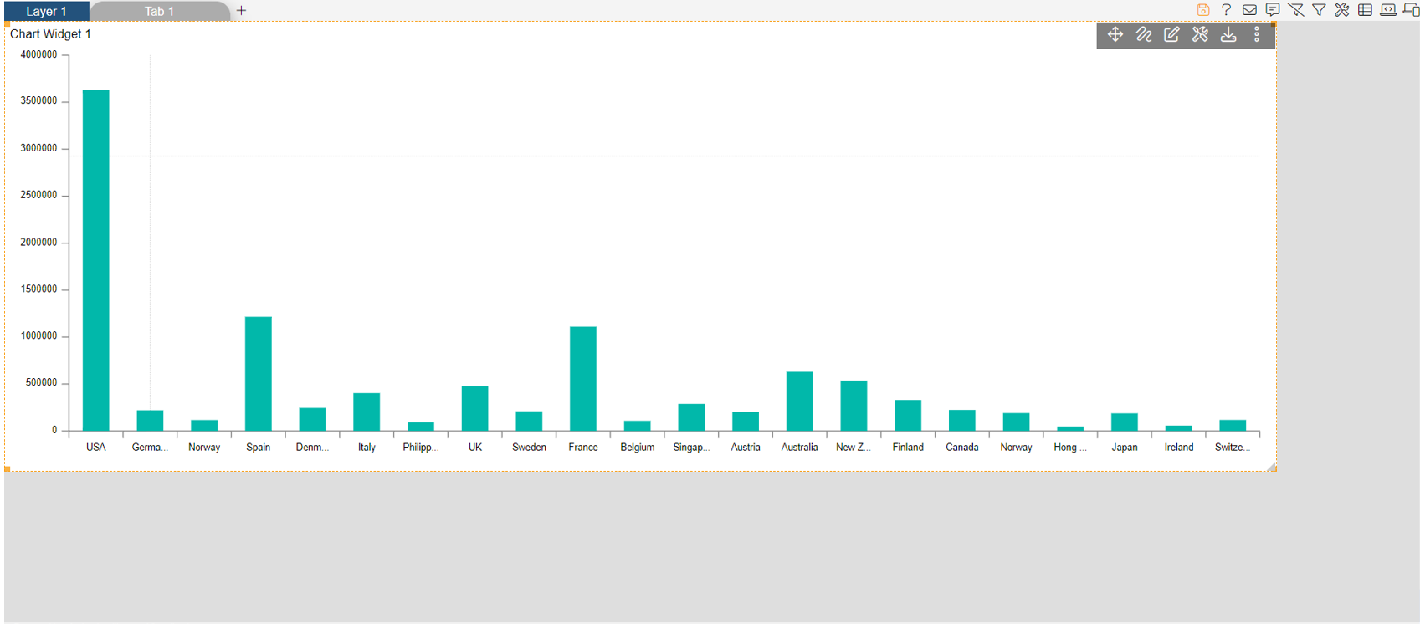Select the Finland bar
This screenshot has width=1420, height=624.
[908, 416]
